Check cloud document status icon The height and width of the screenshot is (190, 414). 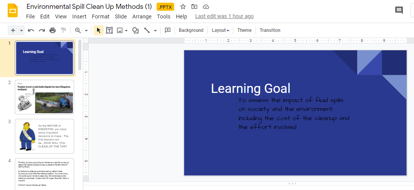(x=206, y=7)
